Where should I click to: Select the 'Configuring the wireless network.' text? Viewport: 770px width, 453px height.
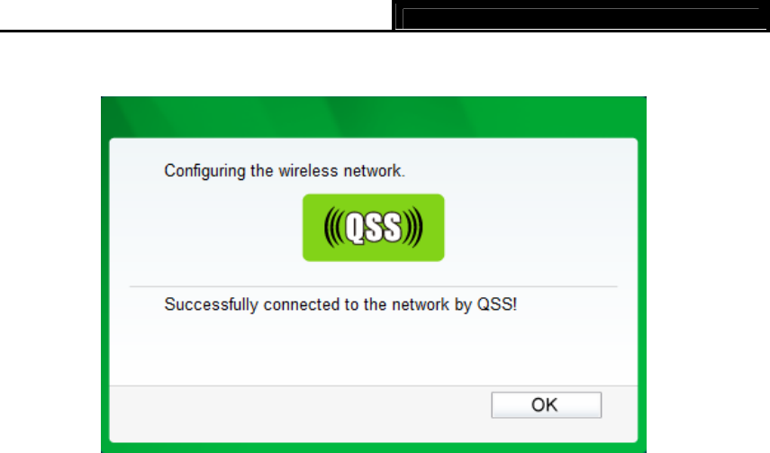click(x=285, y=171)
